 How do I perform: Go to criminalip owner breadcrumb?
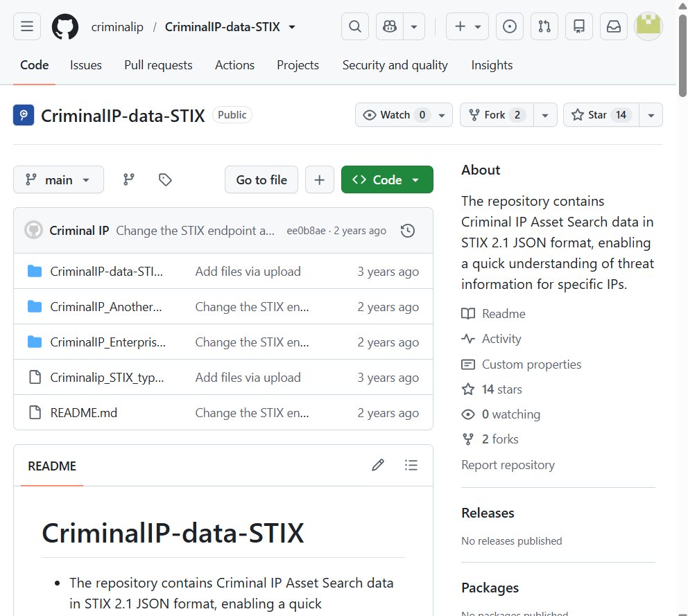point(117,27)
